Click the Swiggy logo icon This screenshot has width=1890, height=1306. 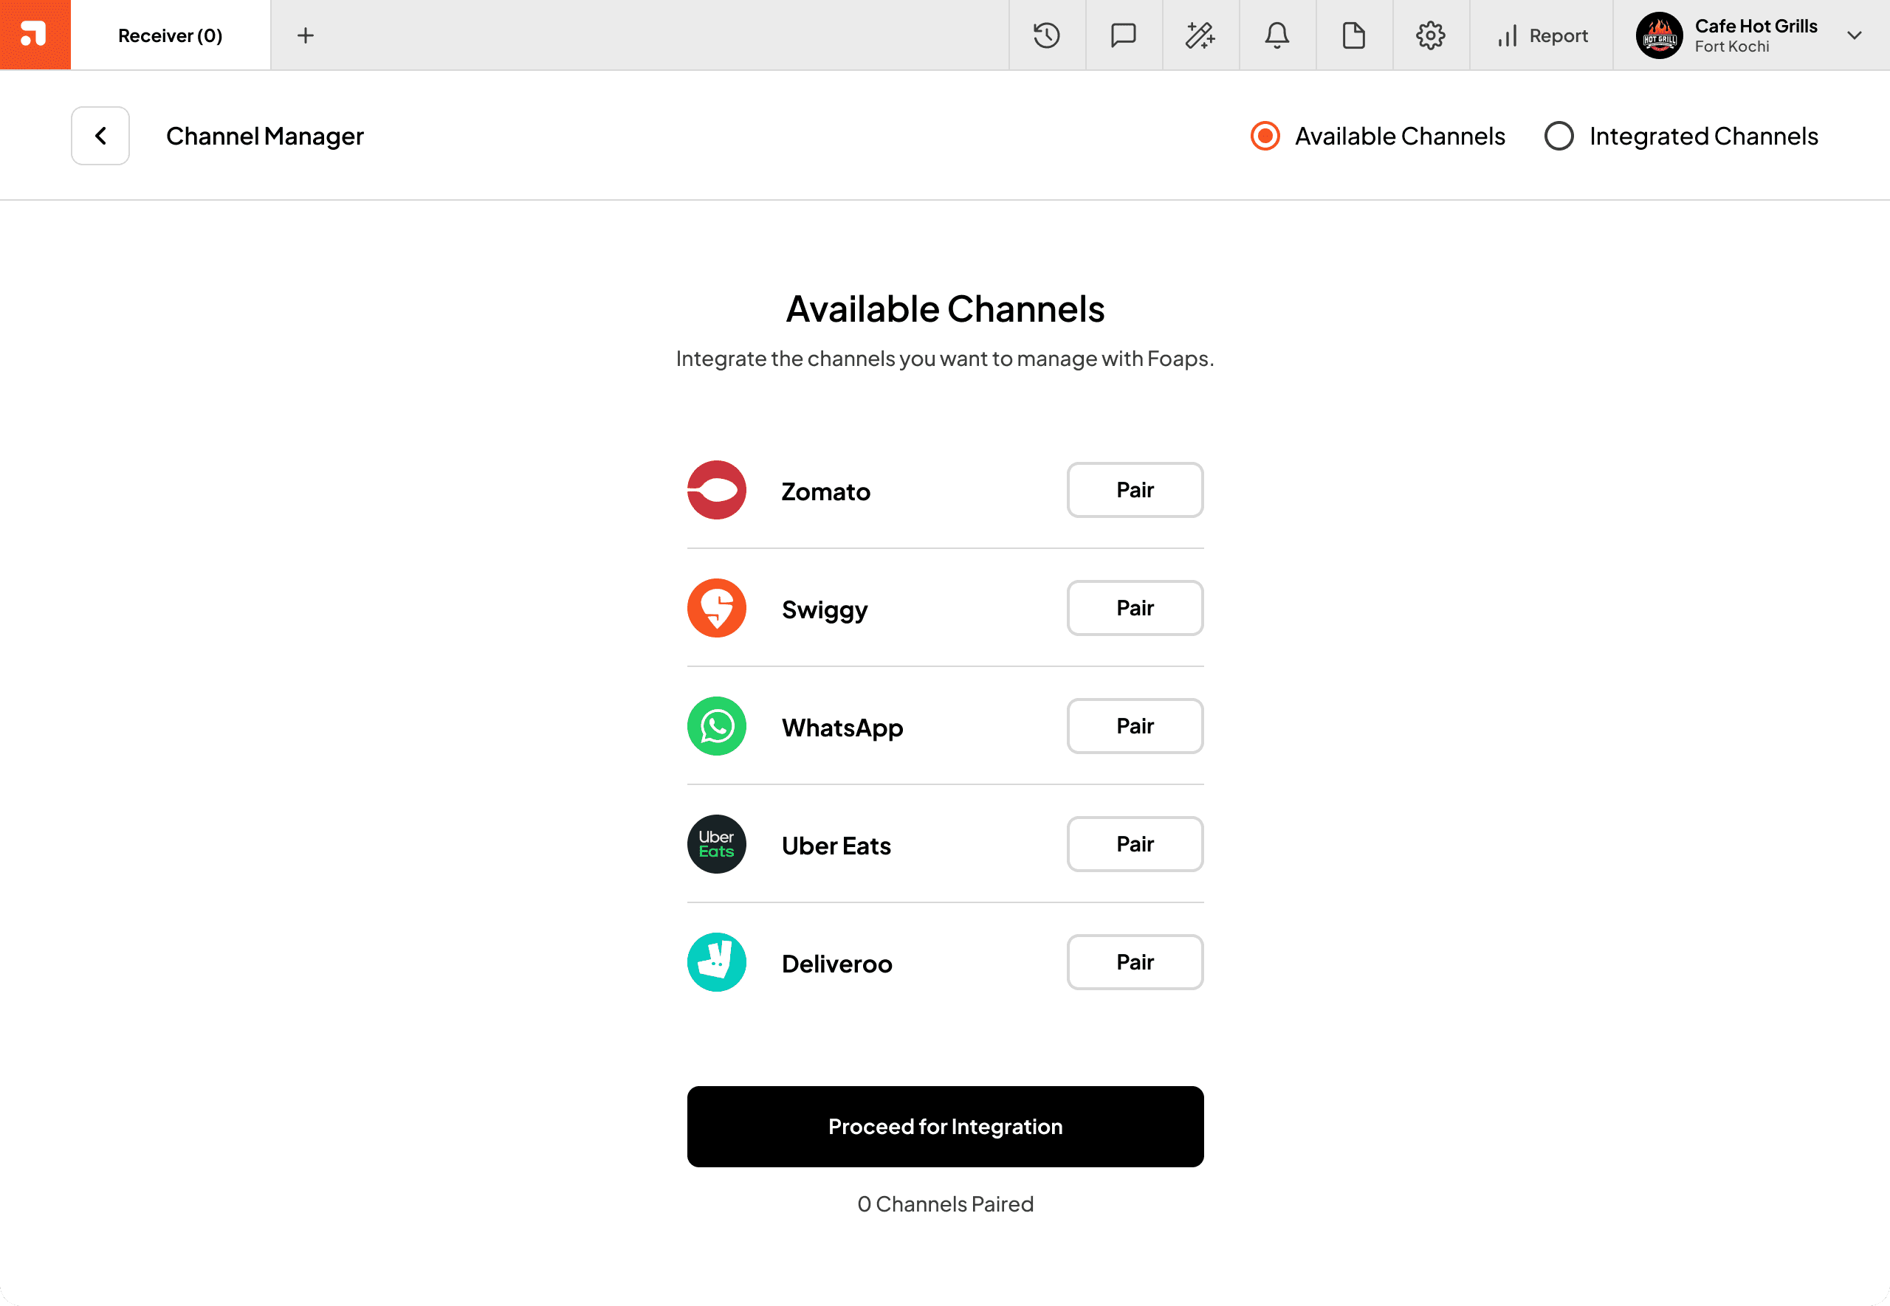click(716, 608)
